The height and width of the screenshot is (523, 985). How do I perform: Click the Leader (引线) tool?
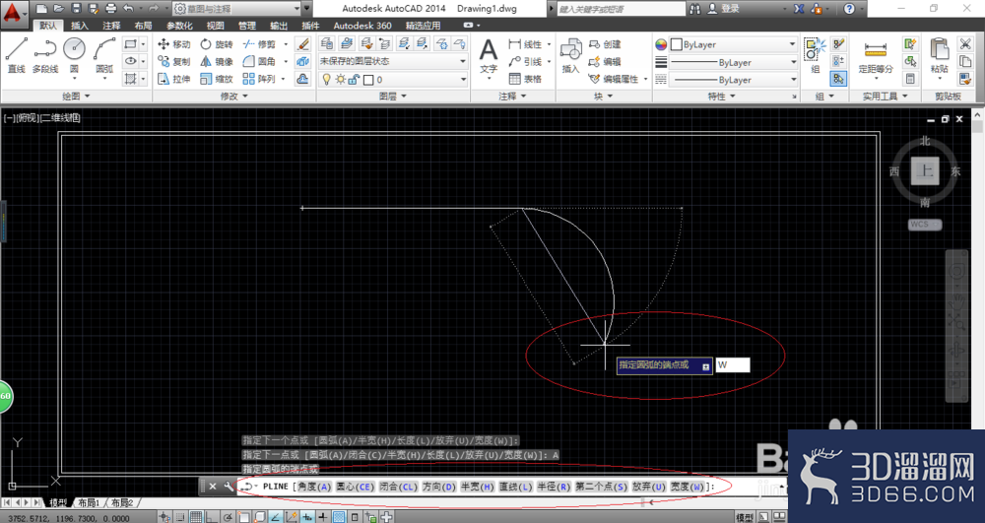click(526, 61)
